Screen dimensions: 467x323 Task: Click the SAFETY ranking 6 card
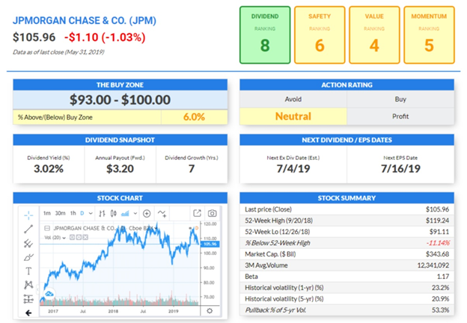point(320,35)
